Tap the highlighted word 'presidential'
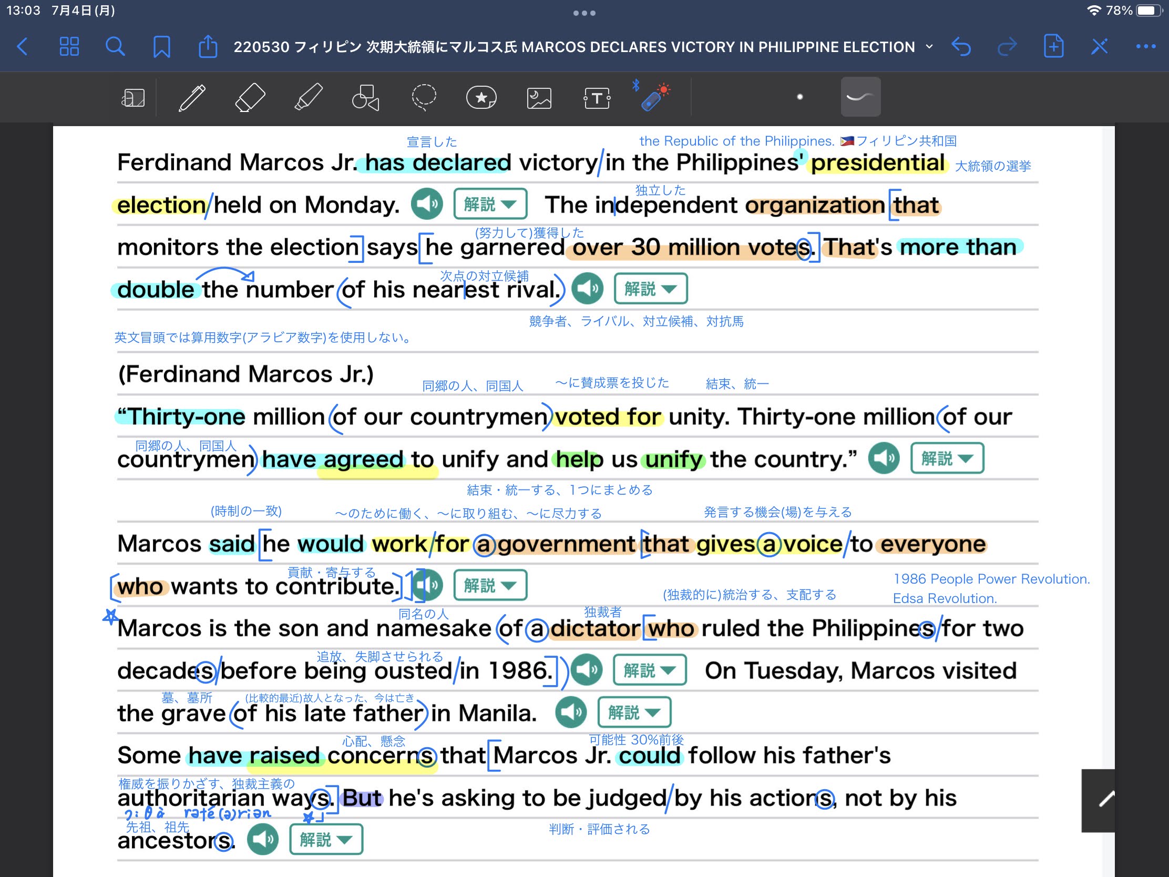 tap(878, 163)
